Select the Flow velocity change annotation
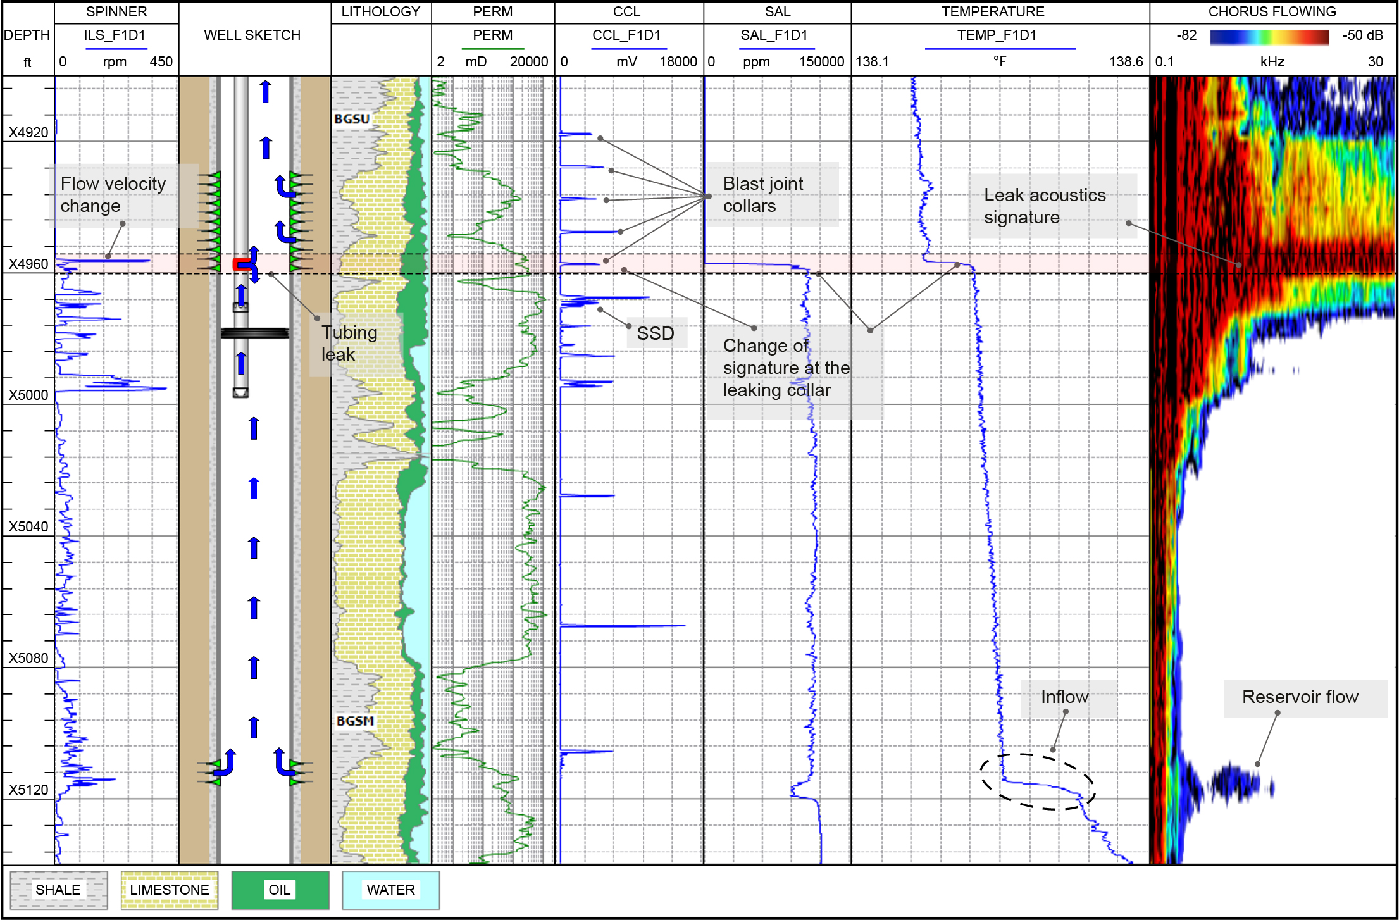Viewport: 1399px width, 920px height. tap(113, 195)
